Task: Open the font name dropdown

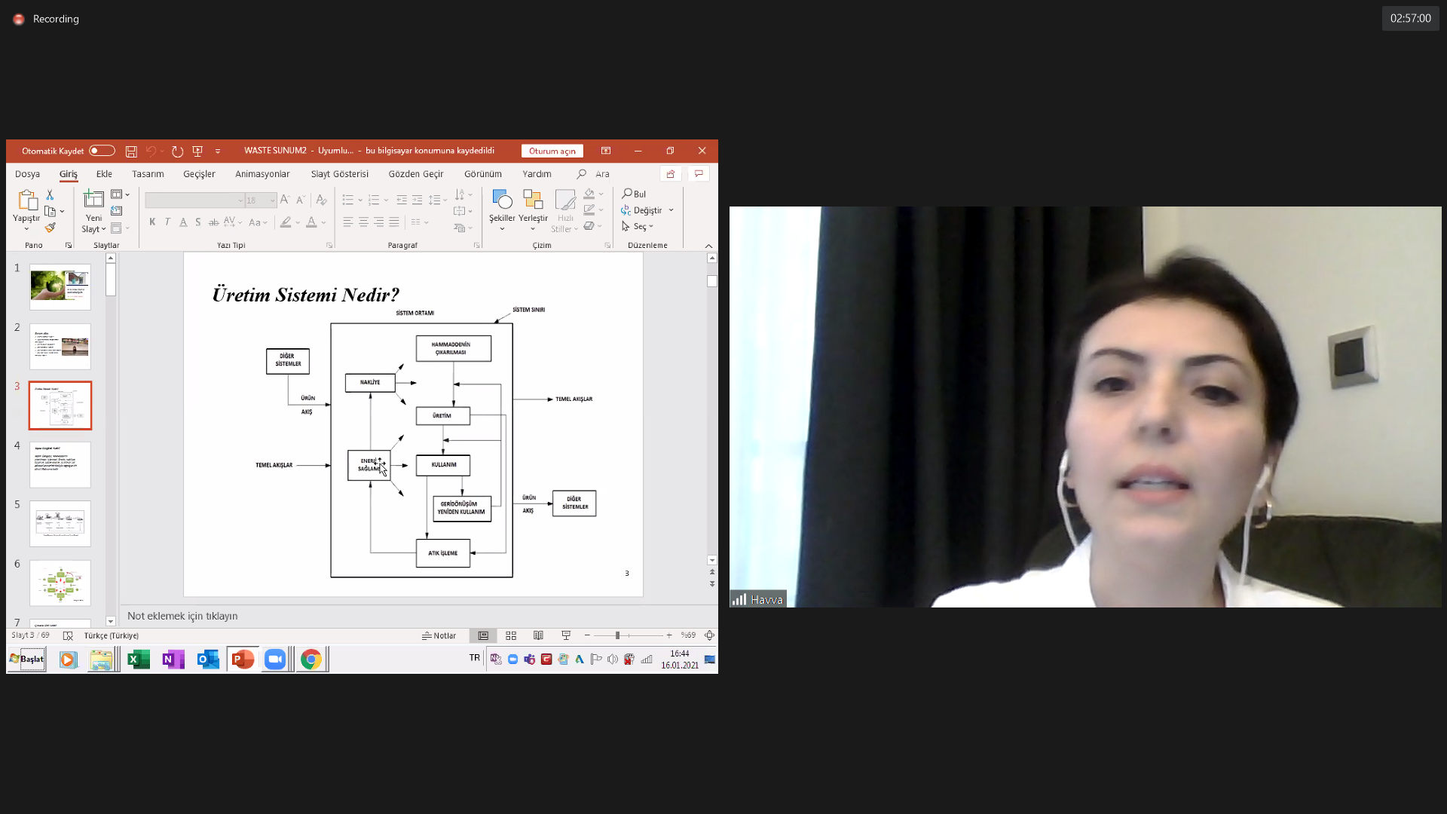Action: (240, 200)
